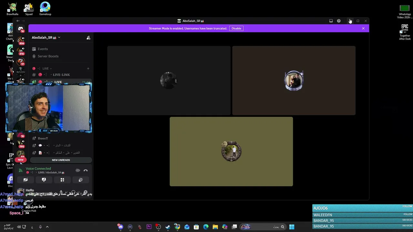Toggle camera on in voice panel
The image size is (413, 232).
[25, 180]
